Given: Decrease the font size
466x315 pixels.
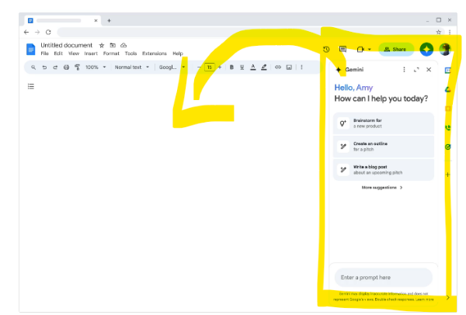Looking at the screenshot, I should pos(199,67).
